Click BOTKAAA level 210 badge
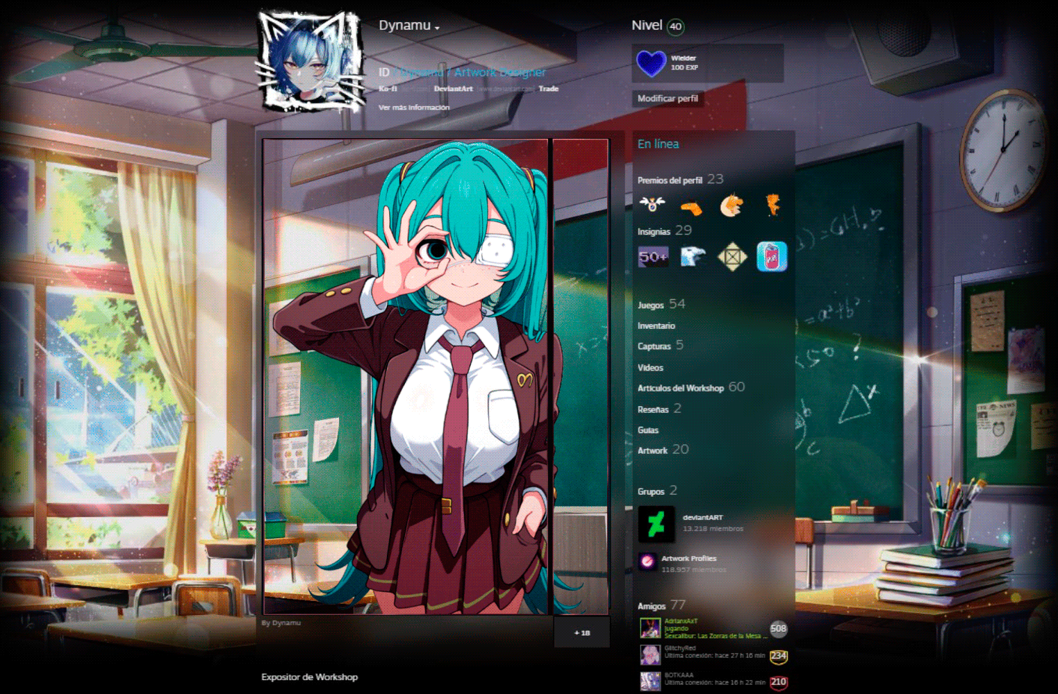The image size is (1058, 694). [778, 682]
